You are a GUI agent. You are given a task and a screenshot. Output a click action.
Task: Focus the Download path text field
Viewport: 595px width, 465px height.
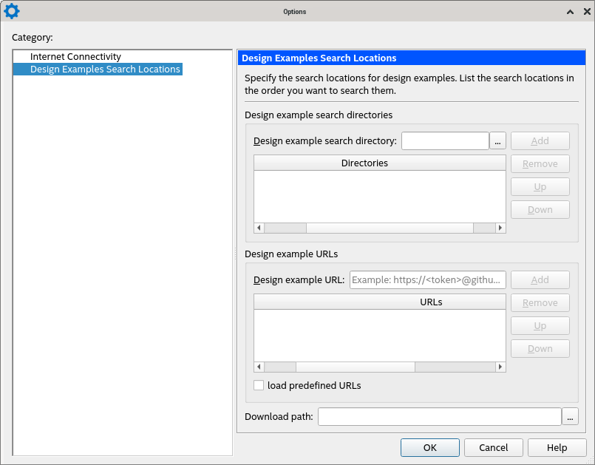click(x=439, y=417)
